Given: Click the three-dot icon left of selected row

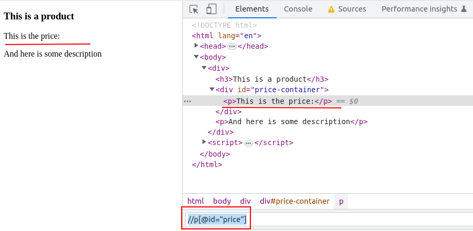Looking at the screenshot, I should (187, 101).
